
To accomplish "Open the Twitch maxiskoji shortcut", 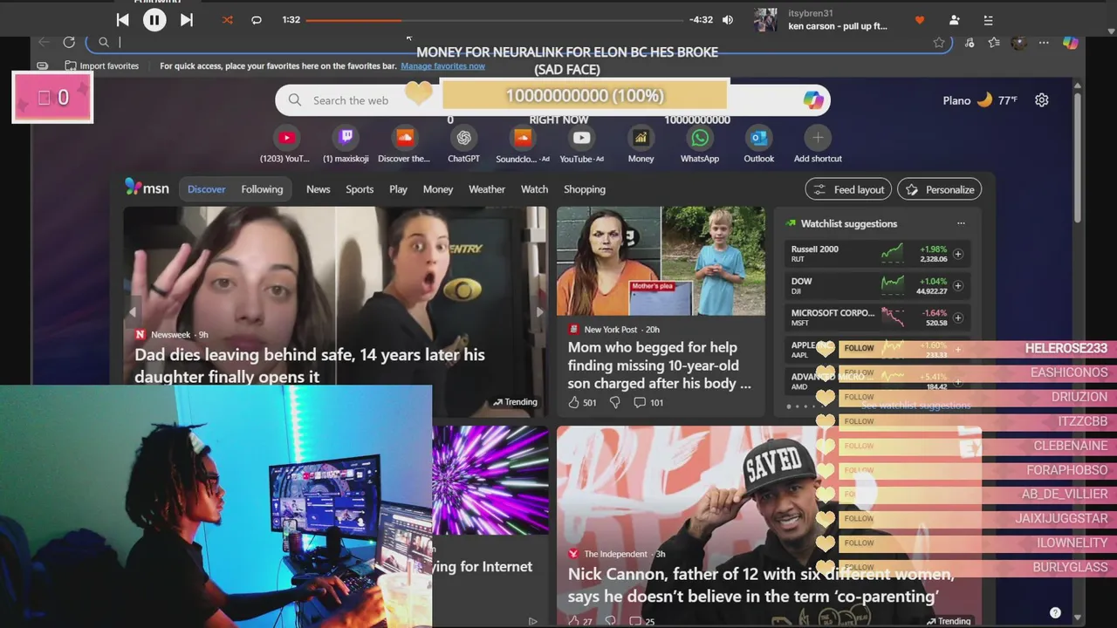I will 346,146.
